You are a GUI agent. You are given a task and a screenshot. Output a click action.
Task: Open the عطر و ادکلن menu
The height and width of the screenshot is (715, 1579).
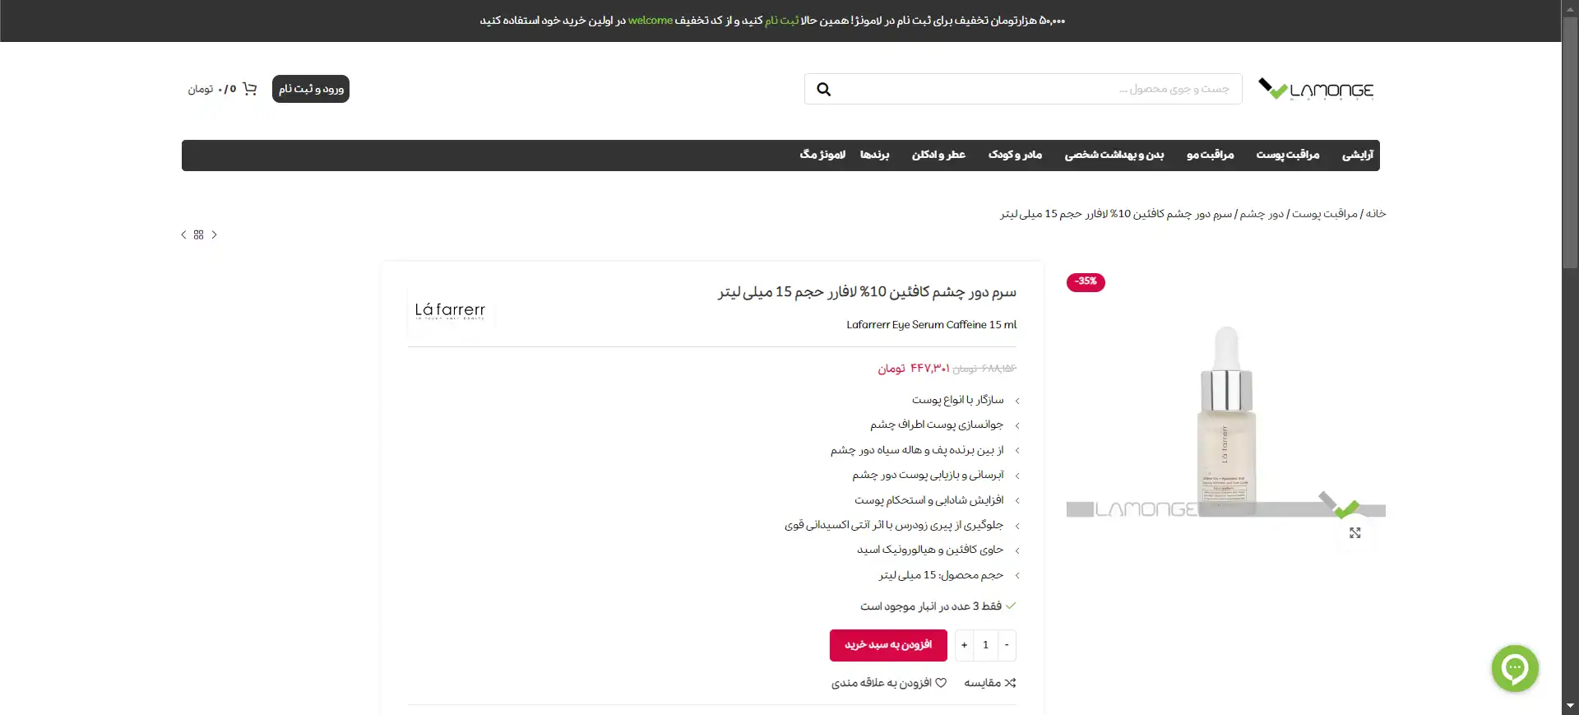(x=938, y=155)
